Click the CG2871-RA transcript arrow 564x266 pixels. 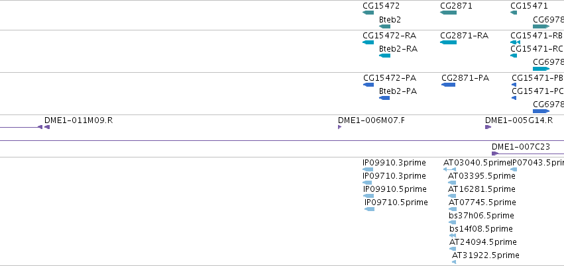(448, 42)
